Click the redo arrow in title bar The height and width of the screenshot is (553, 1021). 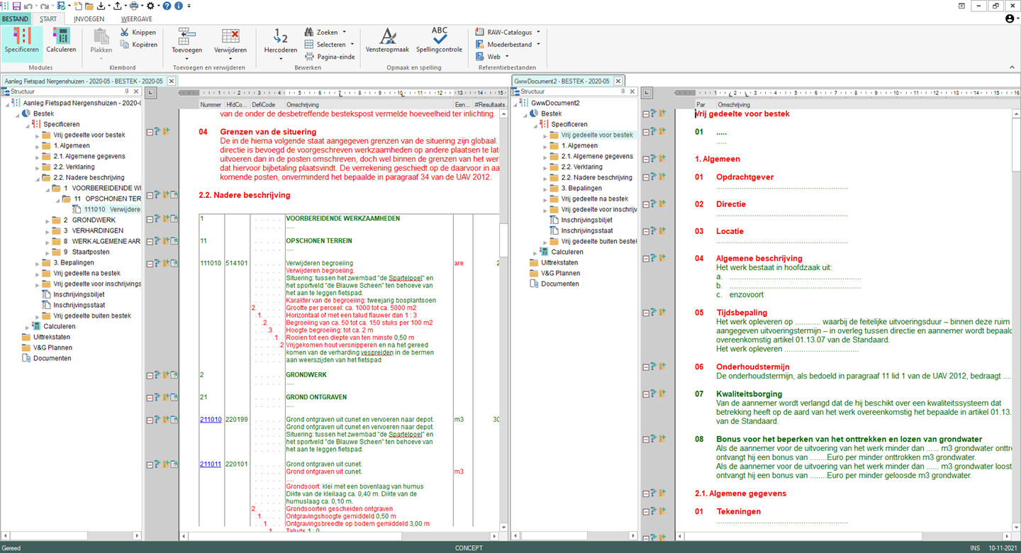coord(44,6)
